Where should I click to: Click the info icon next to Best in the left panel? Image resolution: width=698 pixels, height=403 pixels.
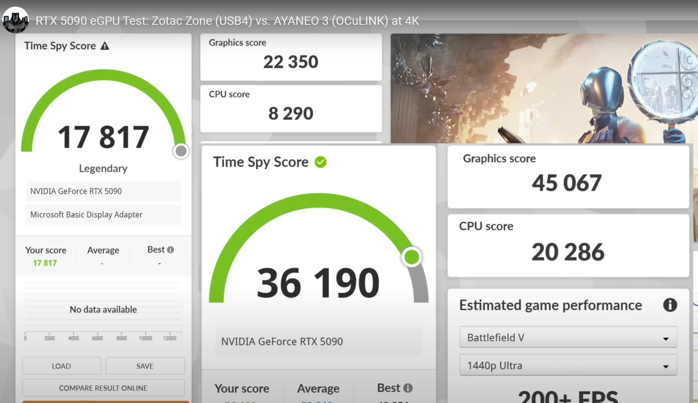coord(171,249)
